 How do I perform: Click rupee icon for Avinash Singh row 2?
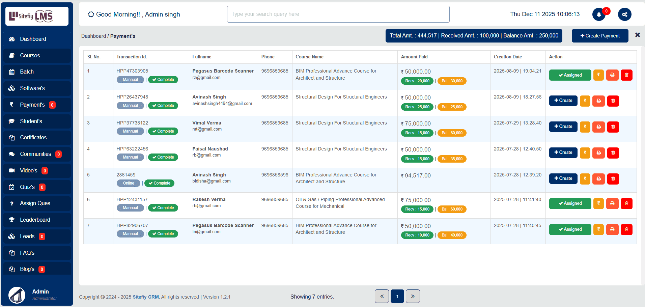[x=585, y=101]
